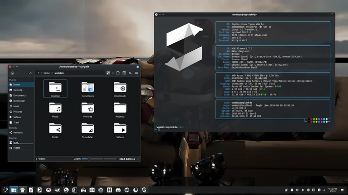Launch the H icon app in taskbar
348x195 pixels.
tap(109, 189)
